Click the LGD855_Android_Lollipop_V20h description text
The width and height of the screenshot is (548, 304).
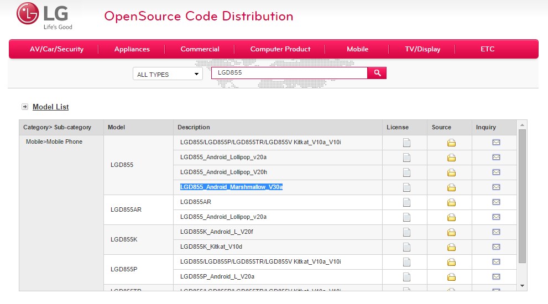(x=223, y=172)
